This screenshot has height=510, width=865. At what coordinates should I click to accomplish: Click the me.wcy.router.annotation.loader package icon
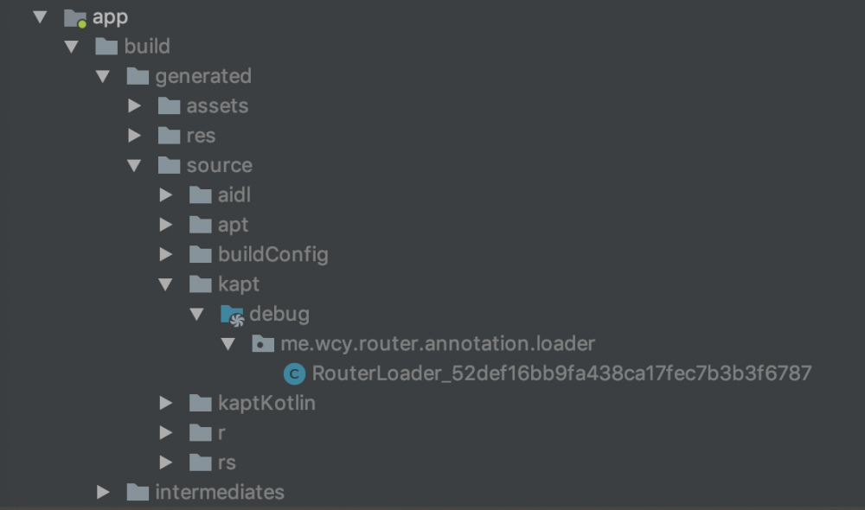click(x=263, y=344)
